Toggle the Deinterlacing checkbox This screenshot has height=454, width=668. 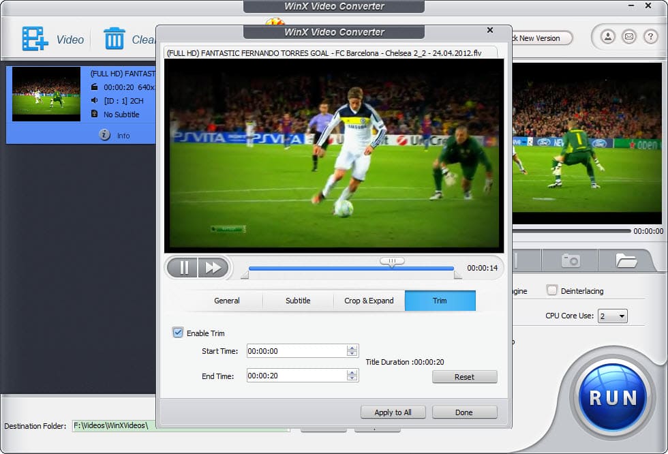(551, 290)
